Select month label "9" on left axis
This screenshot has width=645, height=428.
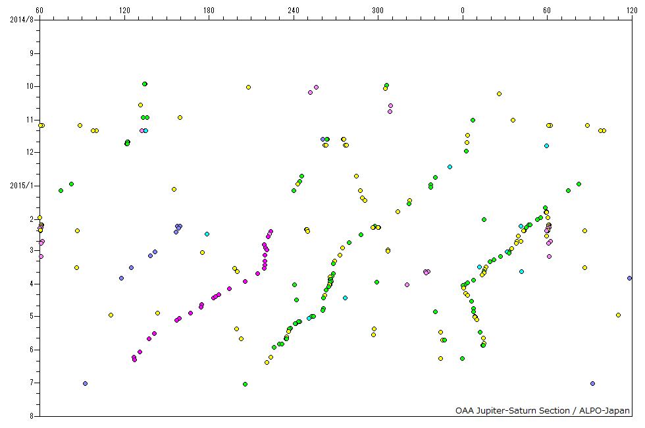point(32,53)
